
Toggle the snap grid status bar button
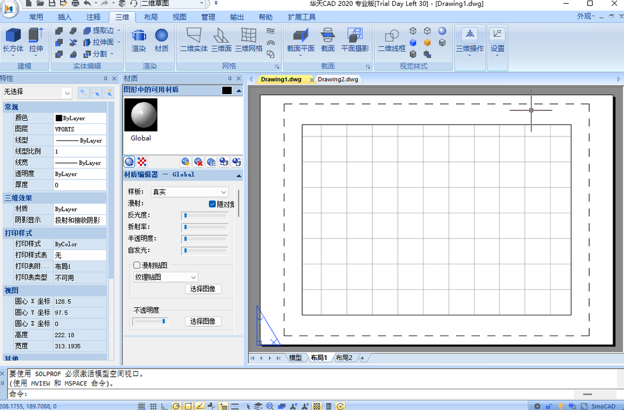click(x=141, y=406)
